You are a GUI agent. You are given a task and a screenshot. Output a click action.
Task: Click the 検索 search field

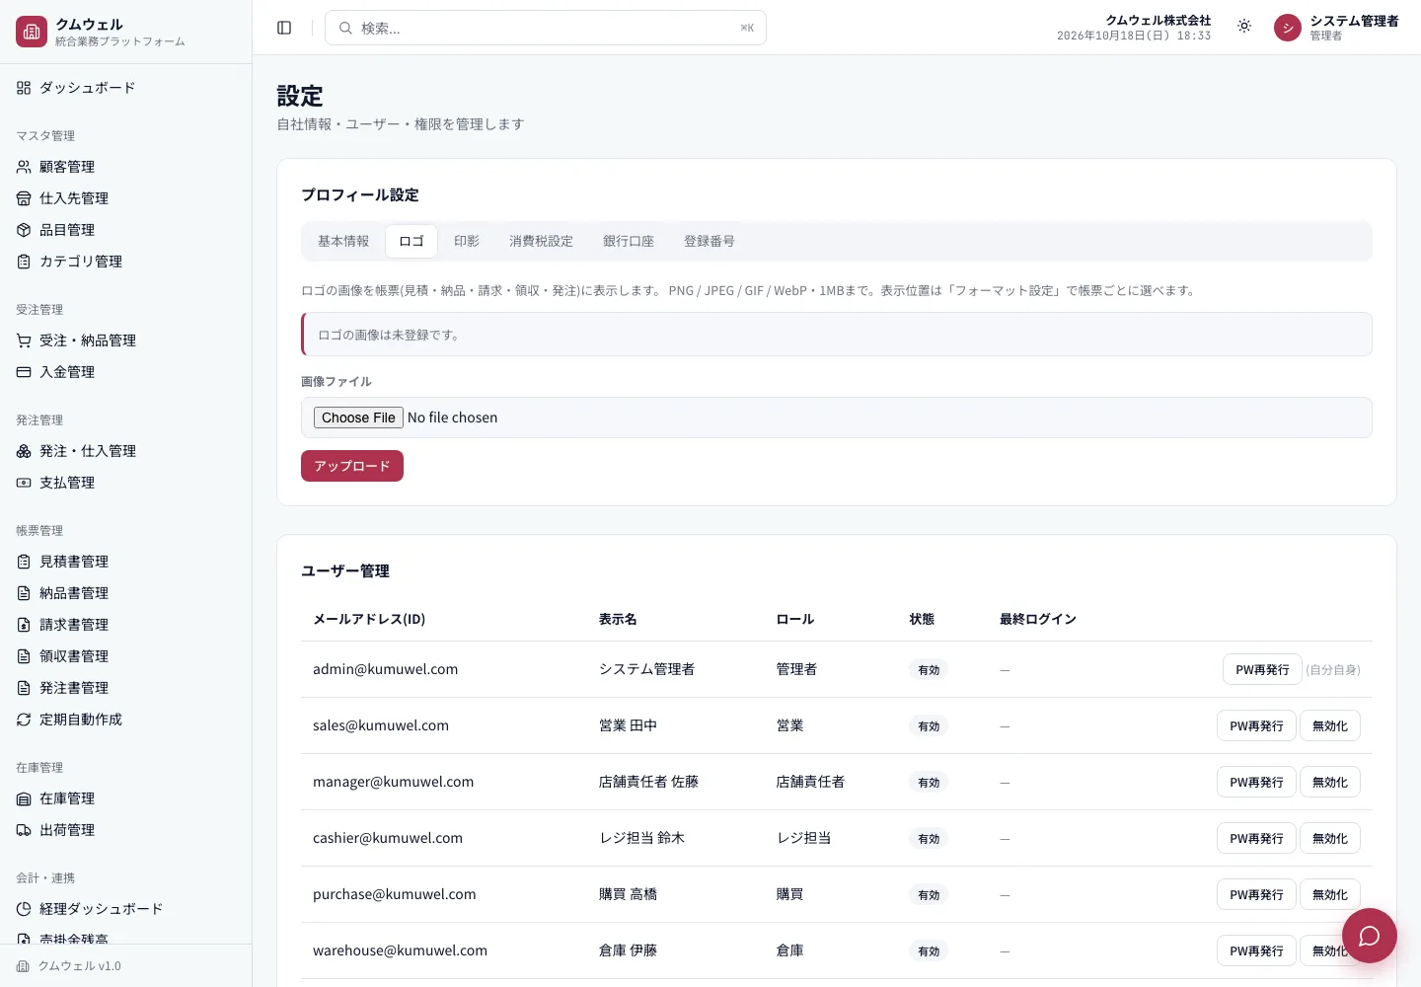(x=546, y=28)
